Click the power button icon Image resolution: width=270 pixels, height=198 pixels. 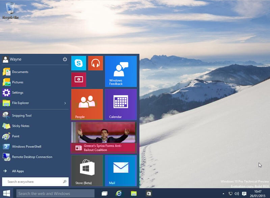65,59
